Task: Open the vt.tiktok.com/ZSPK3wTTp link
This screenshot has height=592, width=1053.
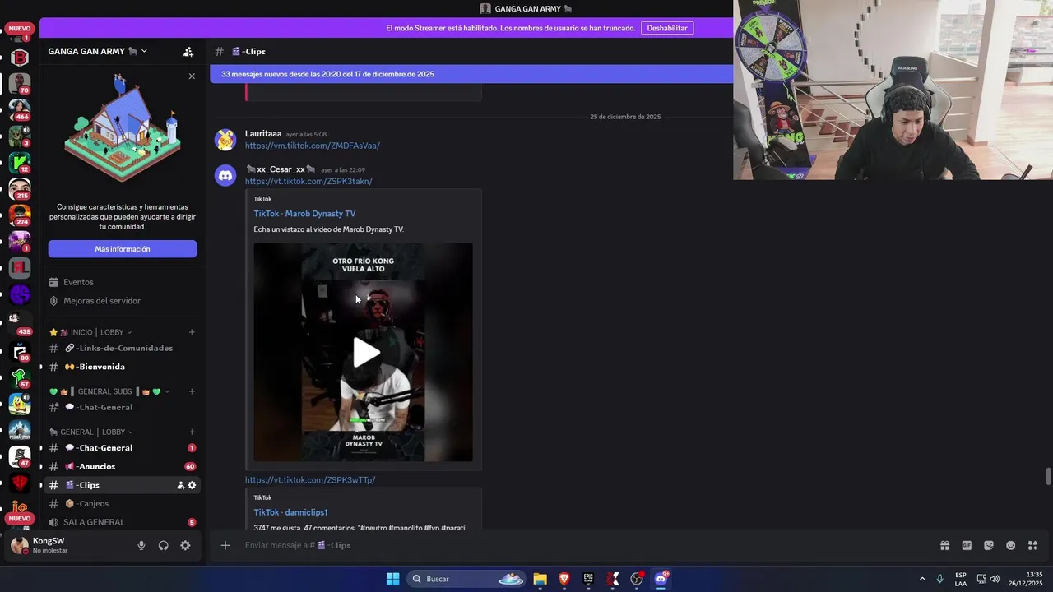Action: point(310,479)
